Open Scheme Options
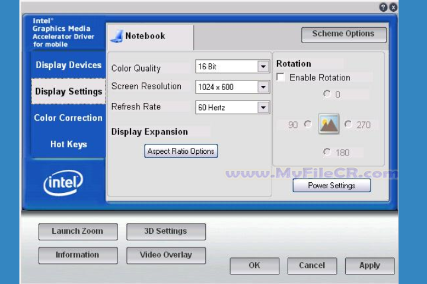Viewport: 427px width, 284px height. (x=343, y=34)
